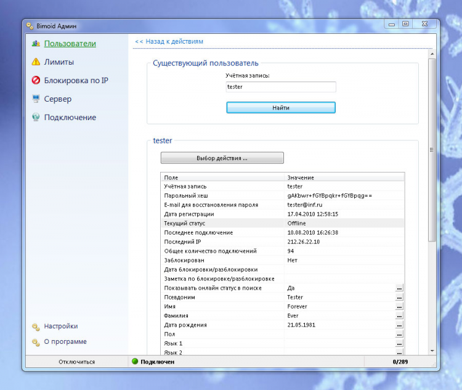
Task: Edit the Псевдоним value via ellipsis button
Action: 399,298
